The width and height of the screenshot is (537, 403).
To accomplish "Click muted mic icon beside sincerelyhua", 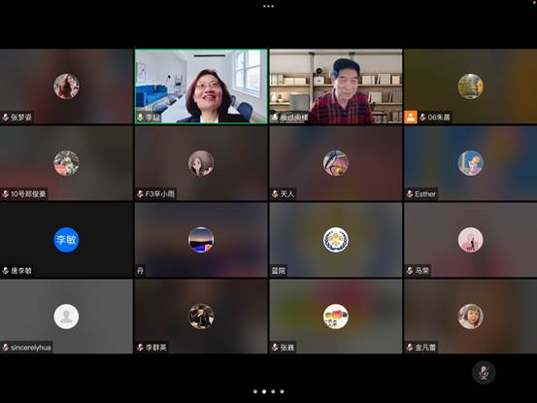I will [6, 348].
